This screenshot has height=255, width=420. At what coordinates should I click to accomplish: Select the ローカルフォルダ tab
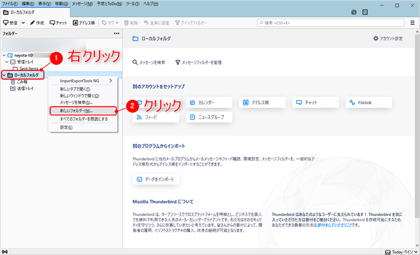pos(36,12)
